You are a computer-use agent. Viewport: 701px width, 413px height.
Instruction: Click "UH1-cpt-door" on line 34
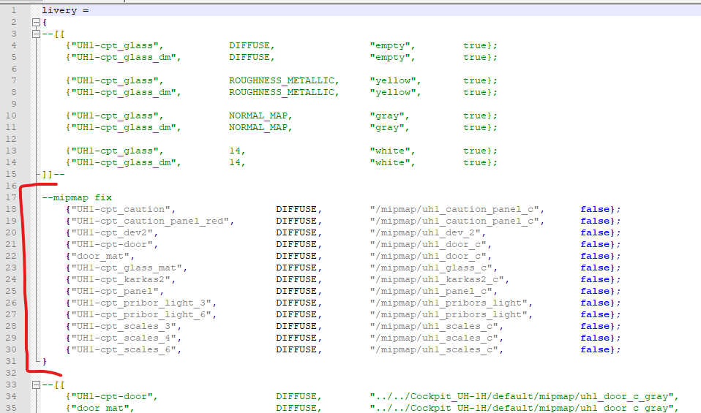[112, 396]
